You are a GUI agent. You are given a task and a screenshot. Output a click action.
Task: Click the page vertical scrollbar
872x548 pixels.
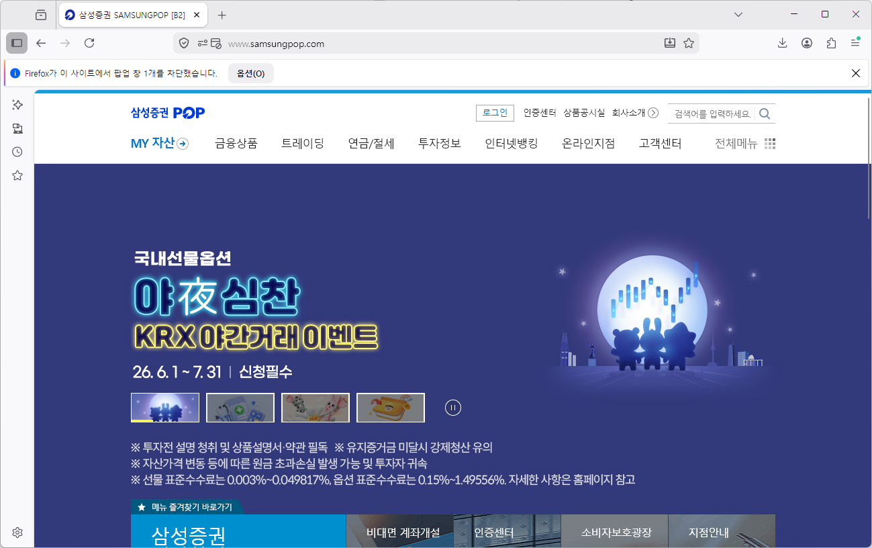tap(869, 158)
